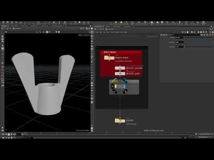Select the arrow select tool in viewport toolbar
This screenshot has height=160, width=214.
point(3,45)
